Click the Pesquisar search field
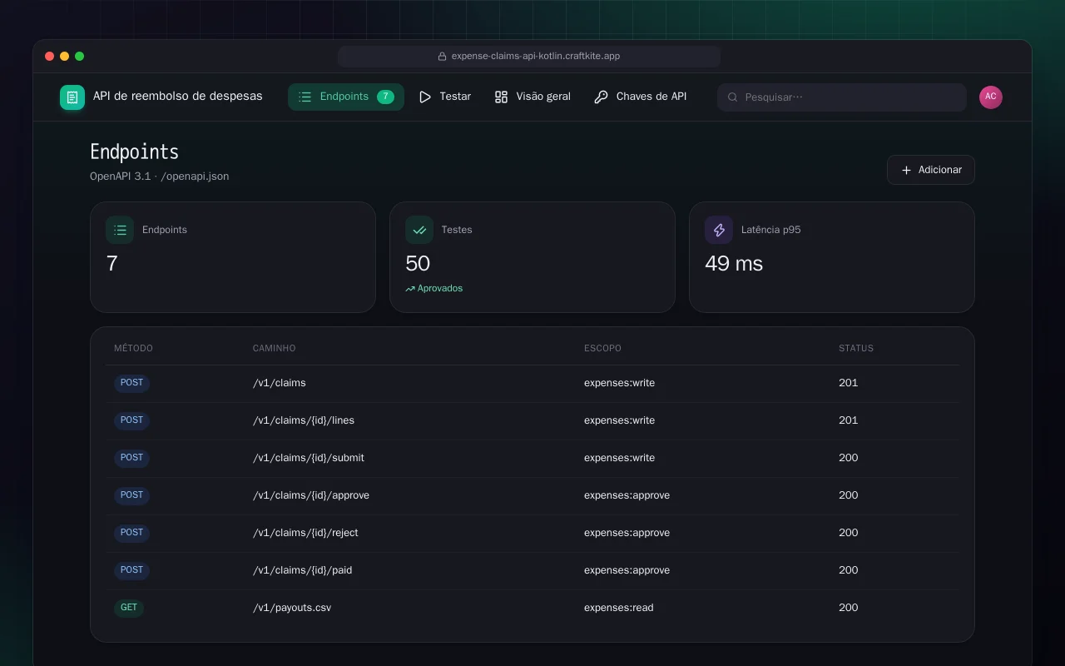Screen dimensions: 1065x666 click(x=842, y=97)
